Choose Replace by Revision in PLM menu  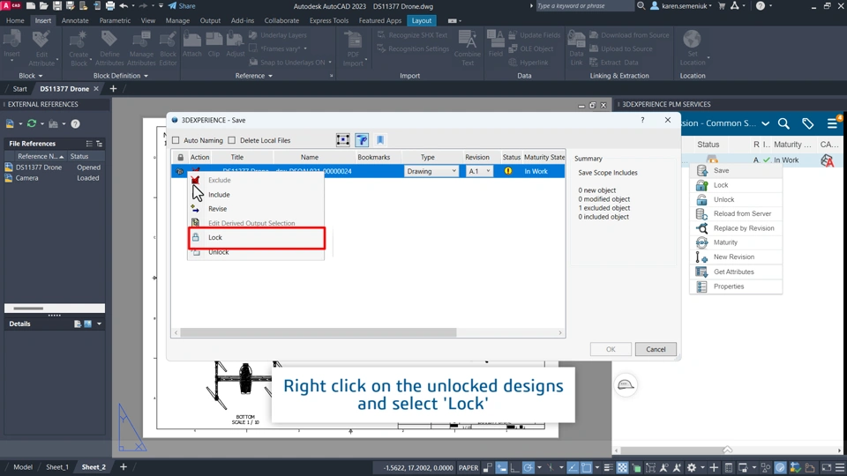pyautogui.click(x=736, y=228)
